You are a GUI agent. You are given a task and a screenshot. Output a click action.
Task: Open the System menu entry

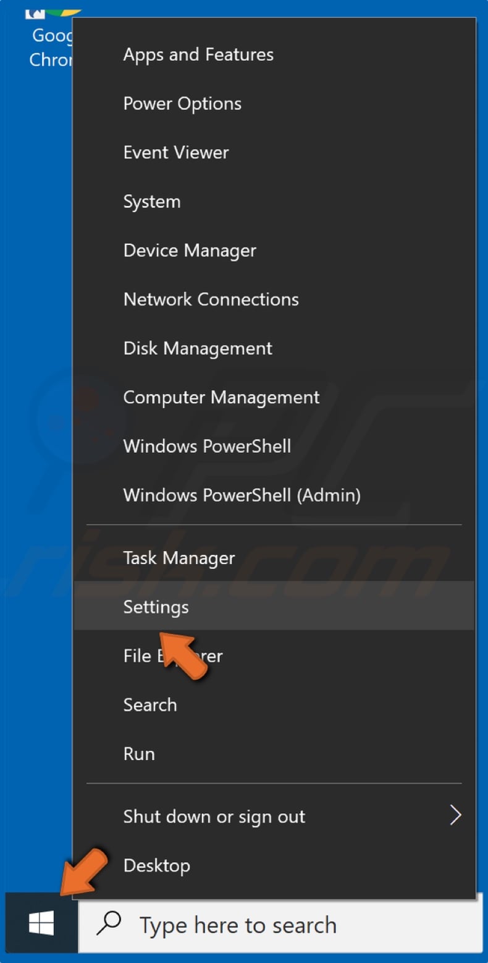click(x=152, y=201)
